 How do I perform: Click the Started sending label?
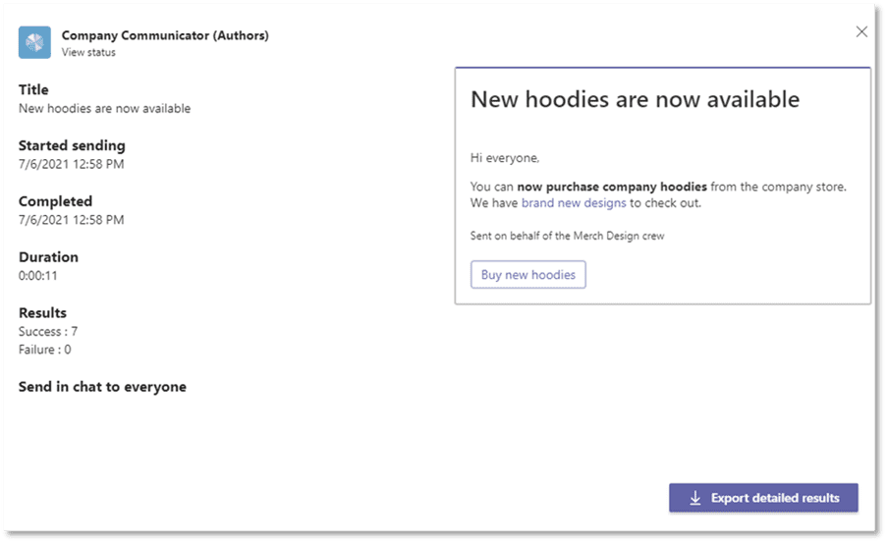pyautogui.click(x=72, y=145)
